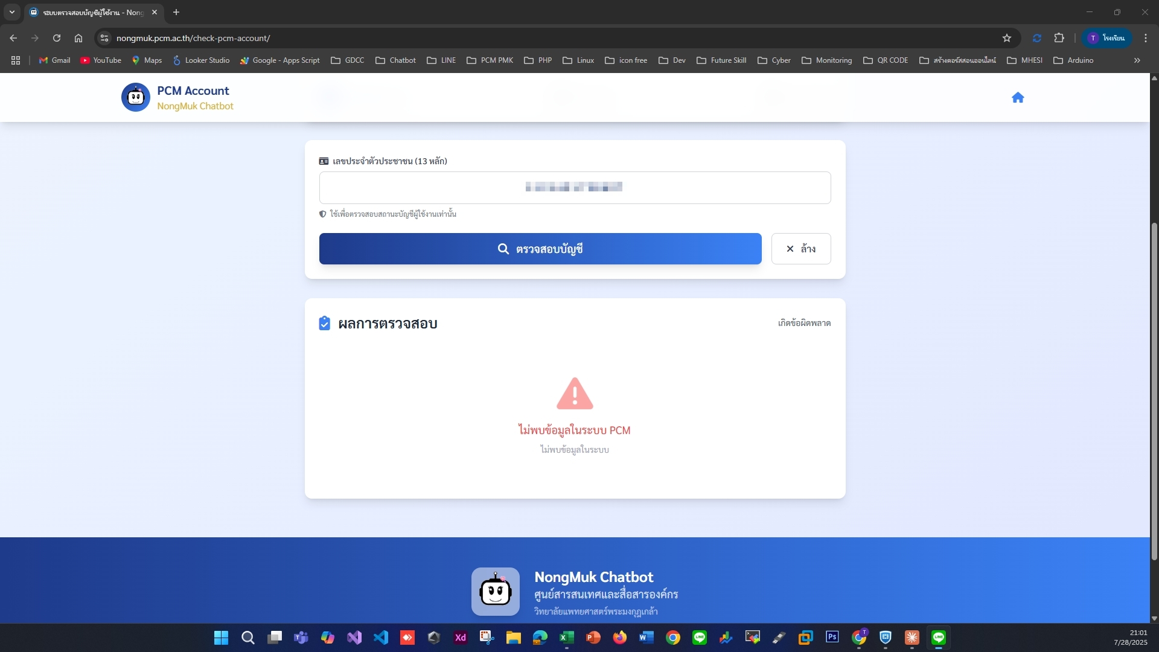Click the page vertical scrollbar thumb
The height and width of the screenshot is (652, 1159).
(x=1154, y=392)
